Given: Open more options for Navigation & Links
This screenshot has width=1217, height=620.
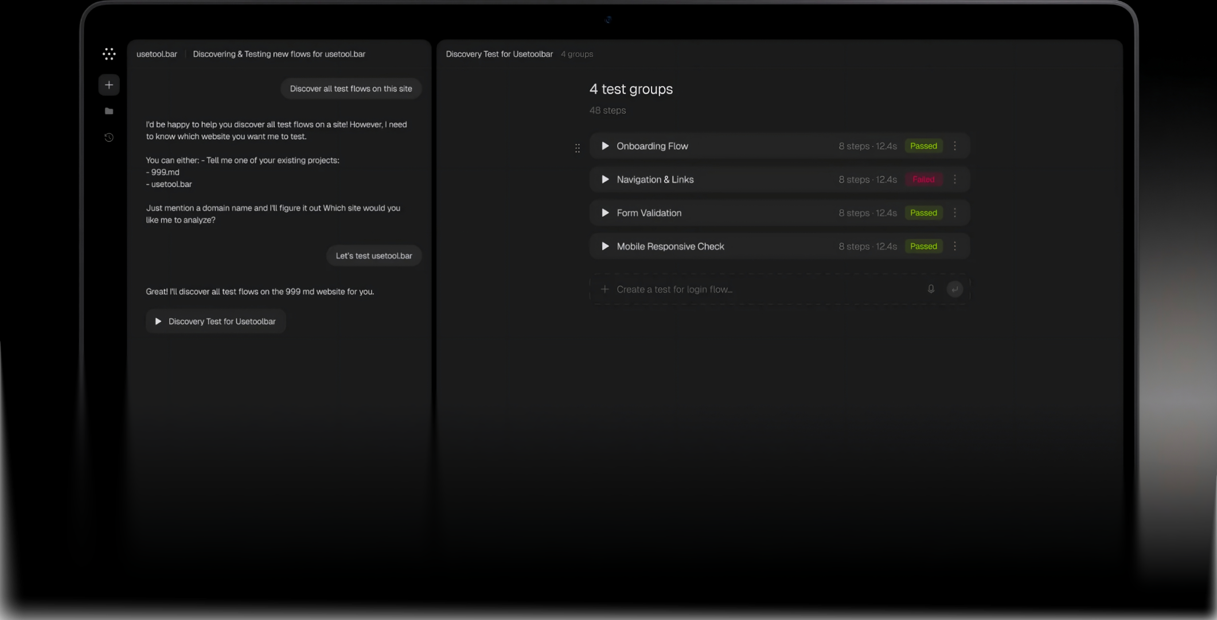Looking at the screenshot, I should (x=955, y=180).
